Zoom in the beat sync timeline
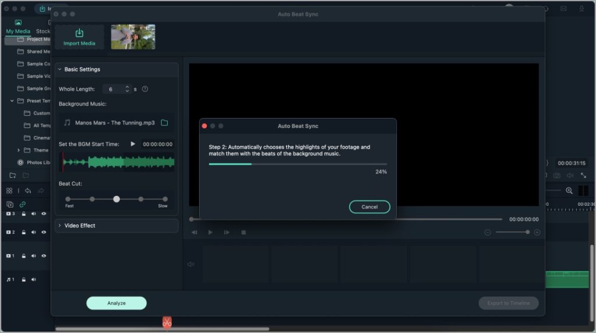The image size is (596, 333). pos(537,232)
